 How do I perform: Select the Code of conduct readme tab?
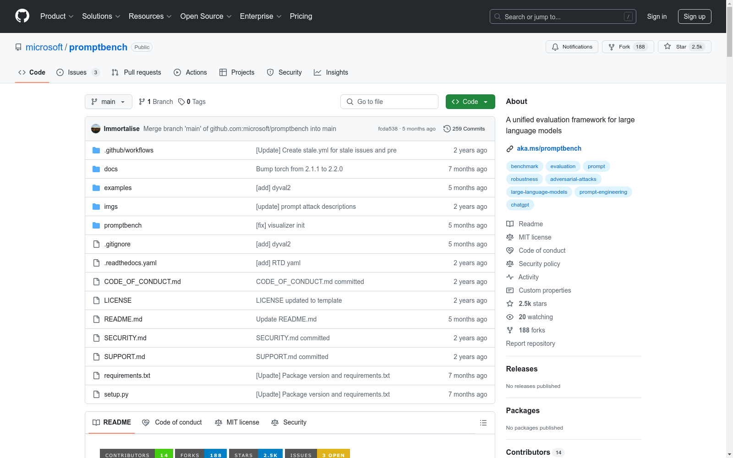pyautogui.click(x=172, y=422)
